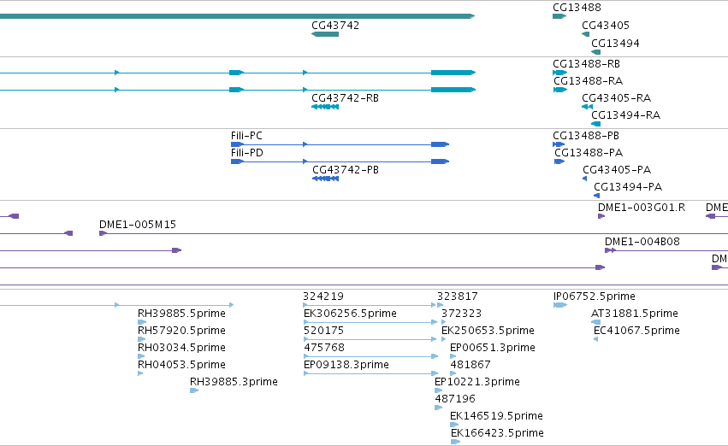The width and height of the screenshot is (728, 446).
Task: Click EST EC41067.5prime
Action: (636, 331)
